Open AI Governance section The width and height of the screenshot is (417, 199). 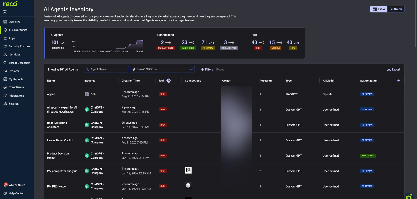click(18, 30)
